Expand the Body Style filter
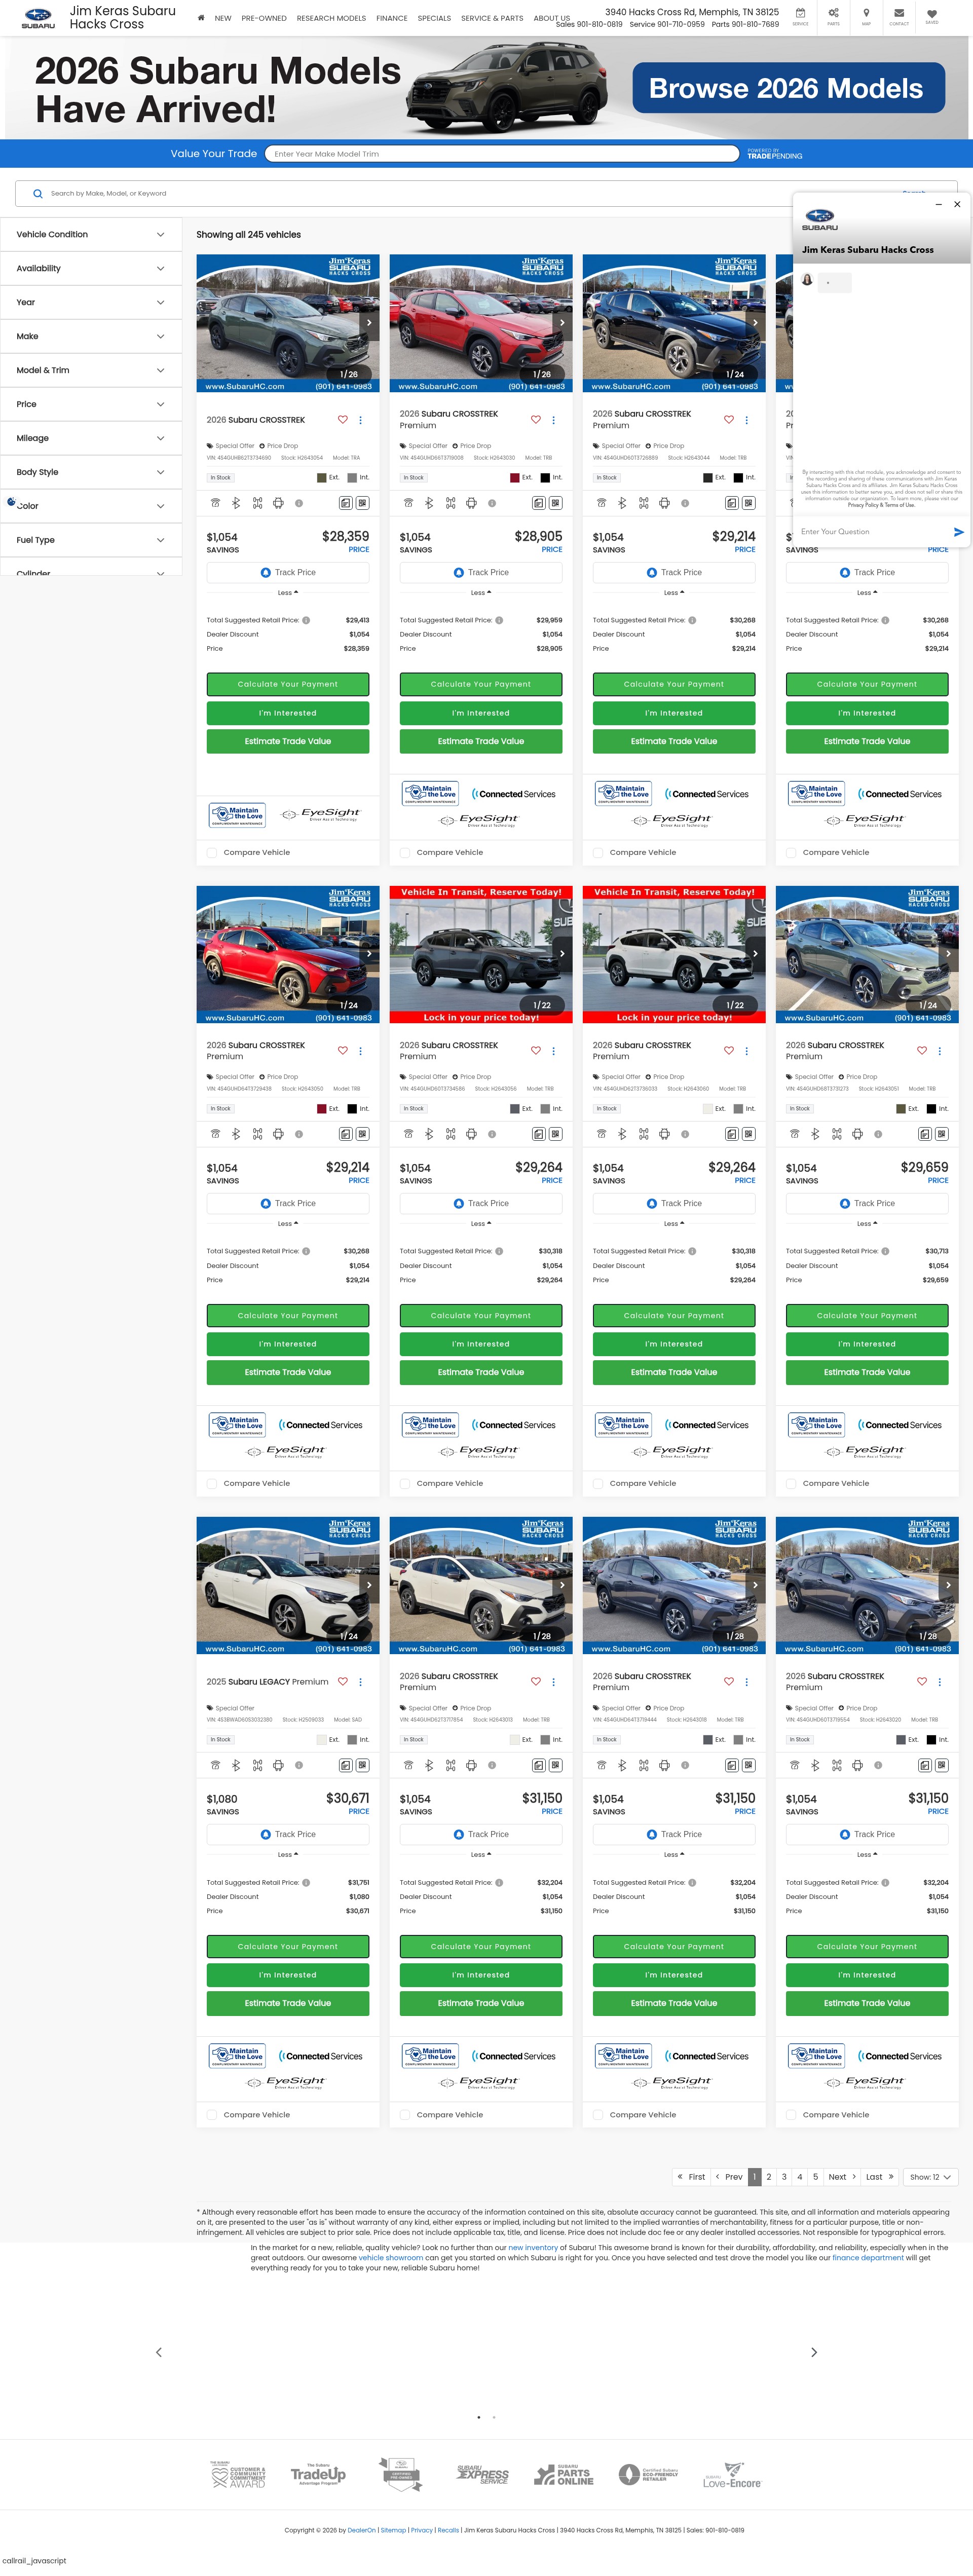The image size is (973, 2576). [x=91, y=473]
